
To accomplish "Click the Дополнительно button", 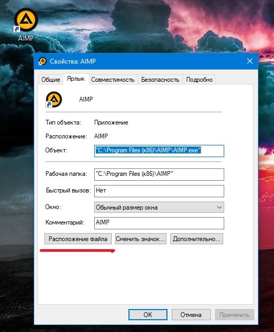I will tap(196, 239).
